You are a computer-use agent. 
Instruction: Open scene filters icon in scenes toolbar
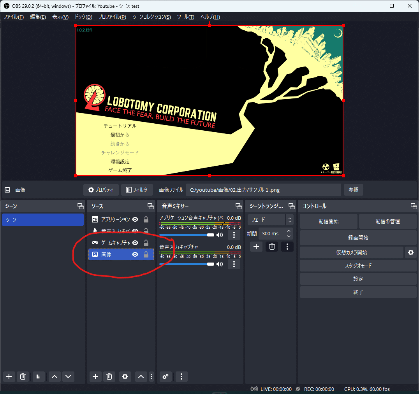pos(39,376)
